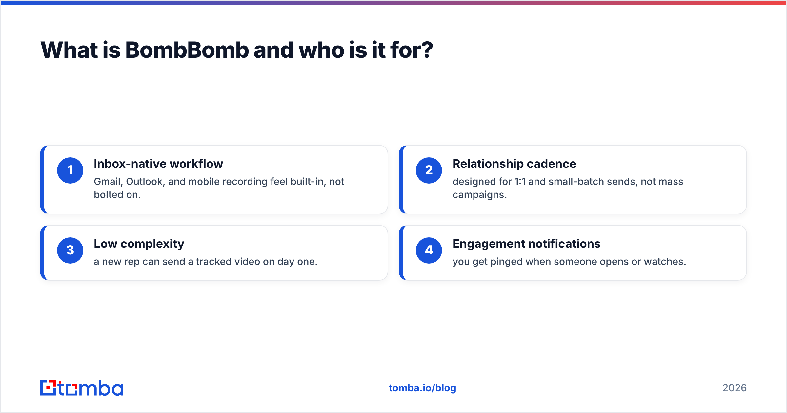The width and height of the screenshot is (787, 413).
Task: Click the tomba logo in the footer
Action: pos(82,388)
